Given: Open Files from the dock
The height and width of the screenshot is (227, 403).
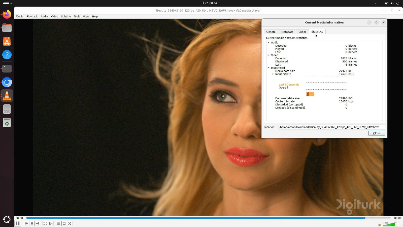Looking at the screenshot, I should [7, 28].
